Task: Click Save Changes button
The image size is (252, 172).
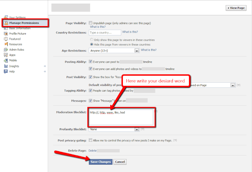Action: pos(101,162)
